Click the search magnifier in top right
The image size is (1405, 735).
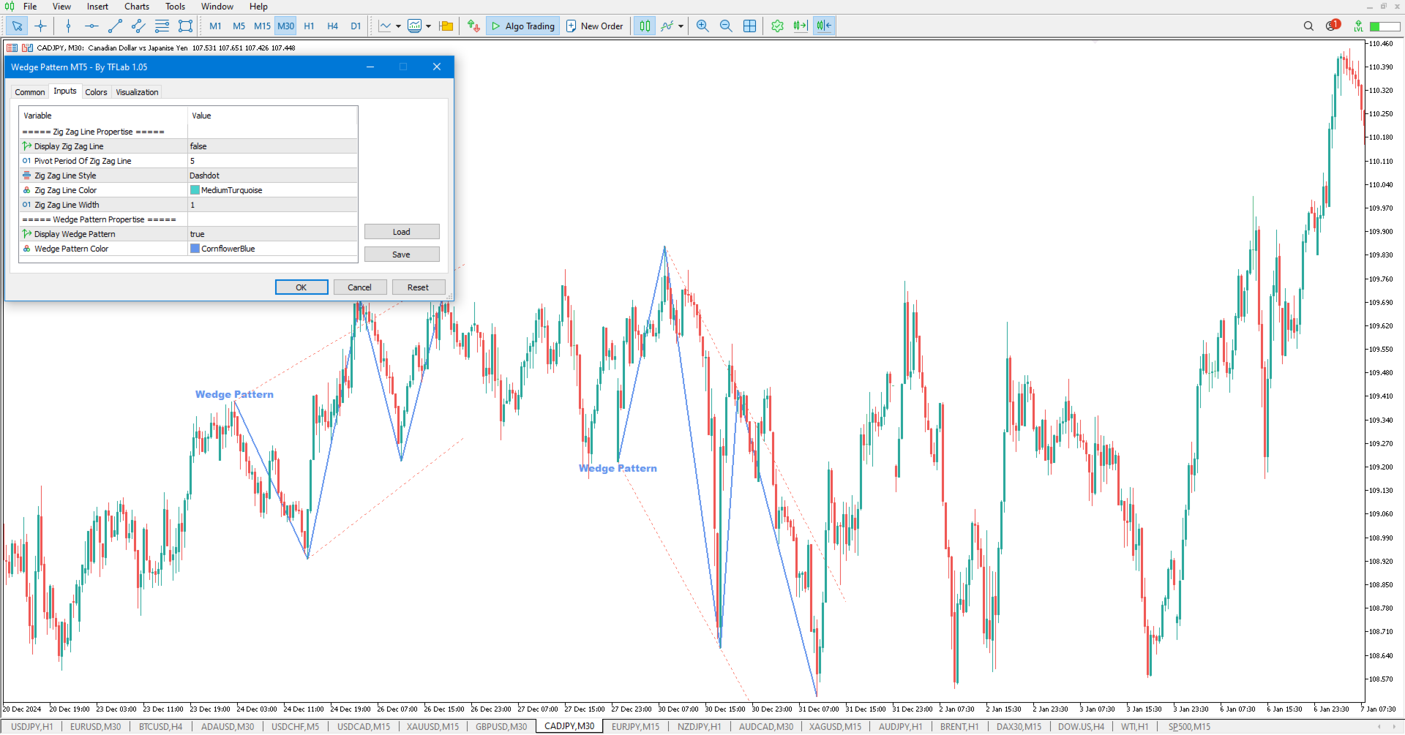coord(1308,26)
